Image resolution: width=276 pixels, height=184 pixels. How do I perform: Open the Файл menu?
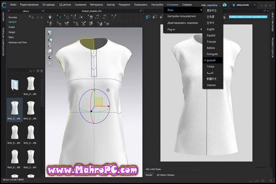click(x=13, y=5)
